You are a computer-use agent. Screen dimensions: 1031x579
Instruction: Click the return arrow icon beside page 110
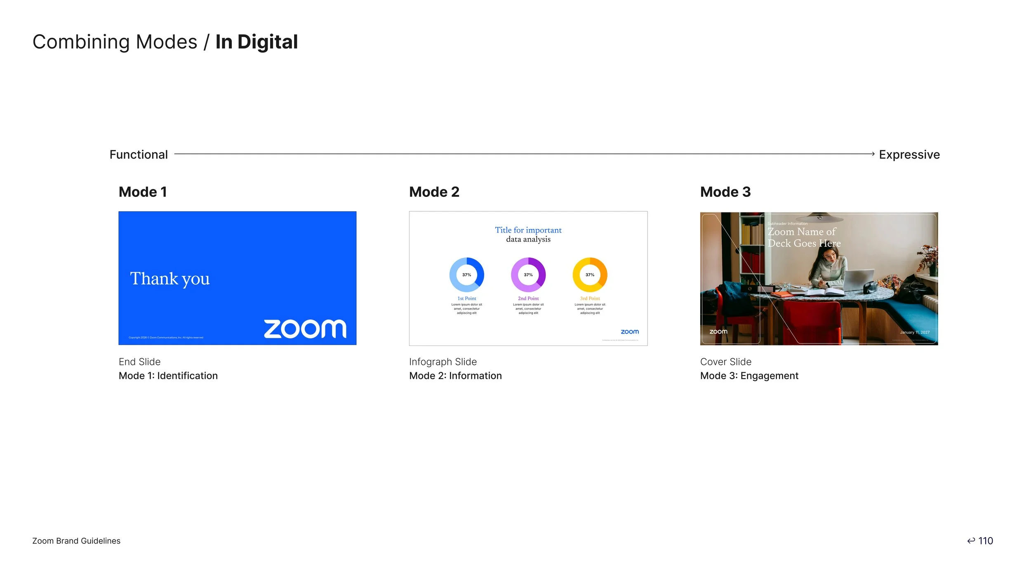(971, 541)
